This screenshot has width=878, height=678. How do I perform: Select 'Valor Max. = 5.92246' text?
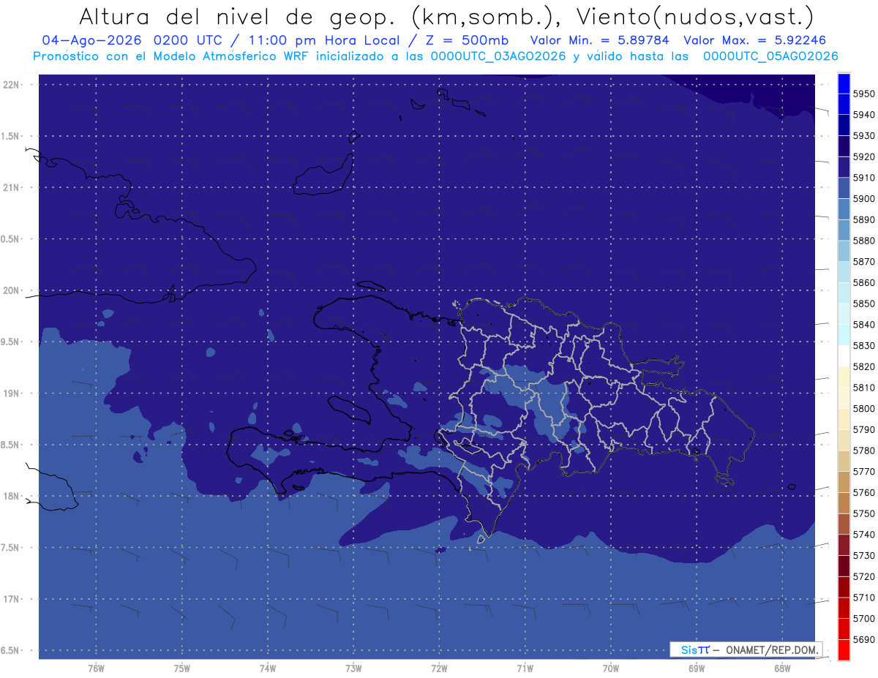(x=755, y=41)
